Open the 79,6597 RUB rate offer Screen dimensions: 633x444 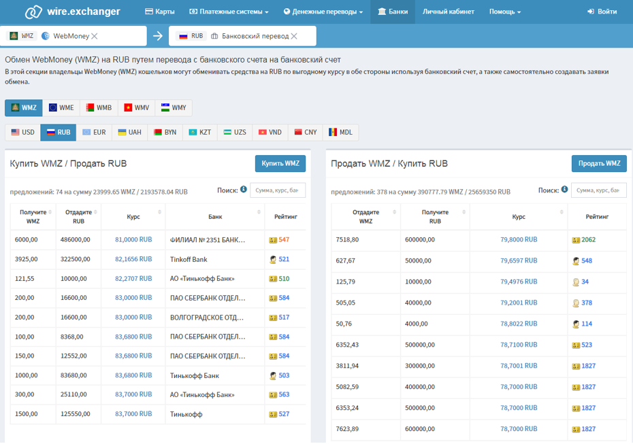click(519, 260)
